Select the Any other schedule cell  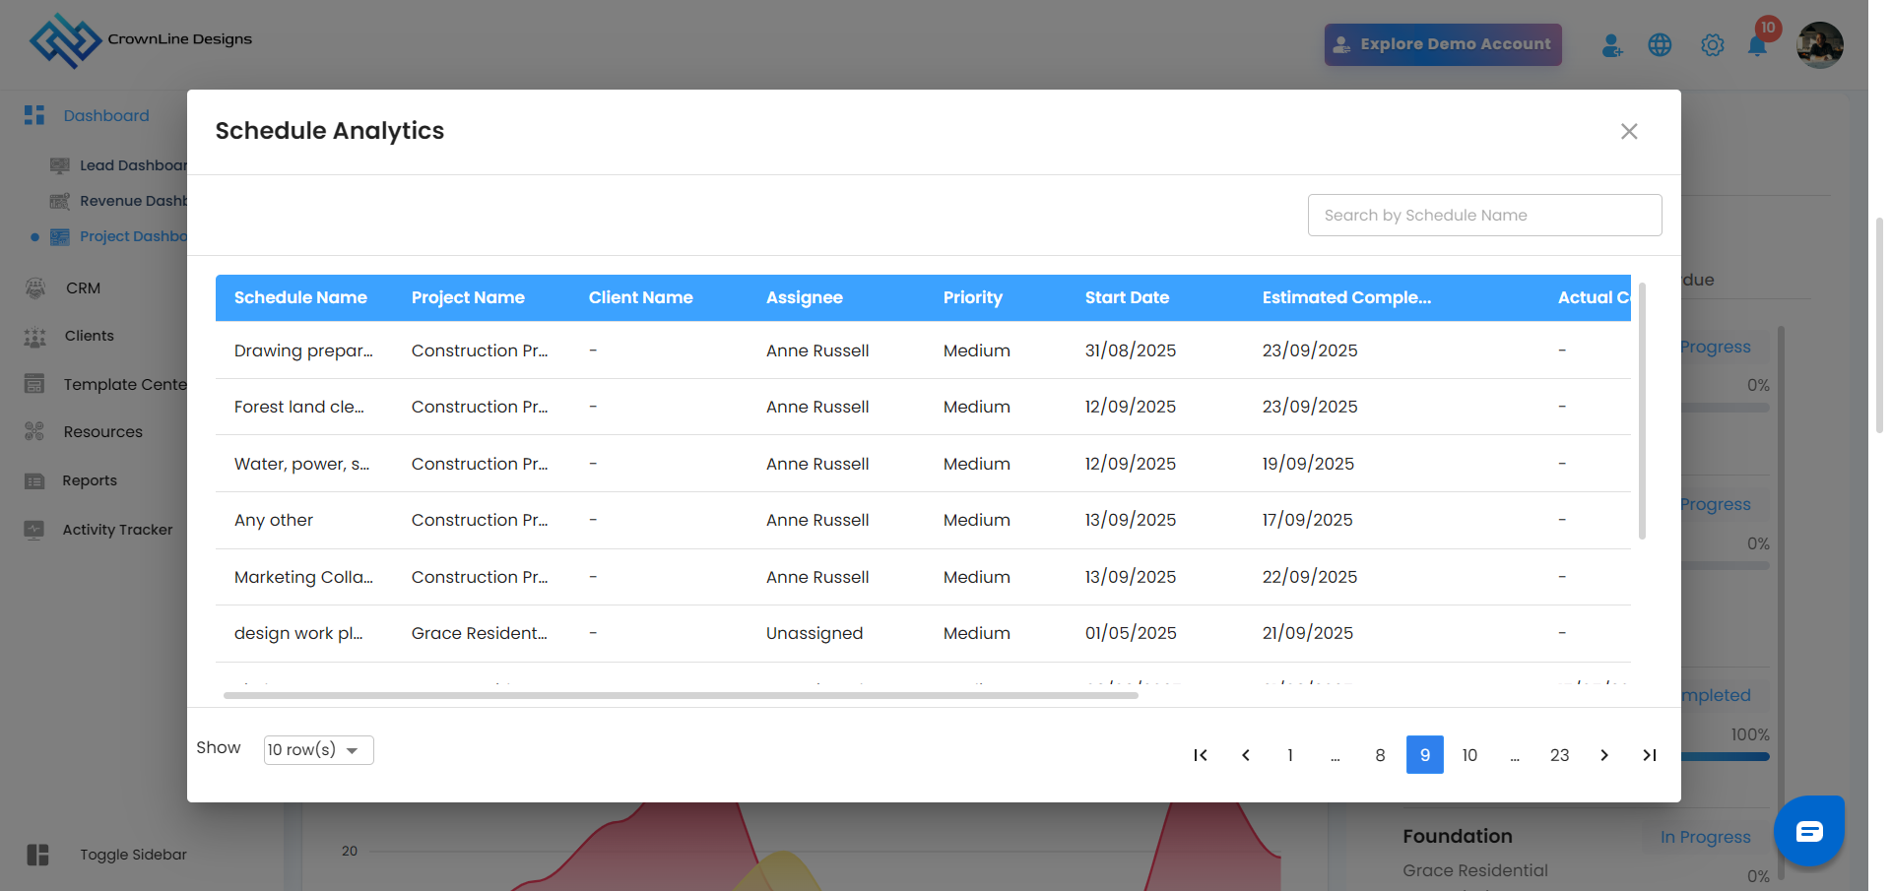click(274, 520)
